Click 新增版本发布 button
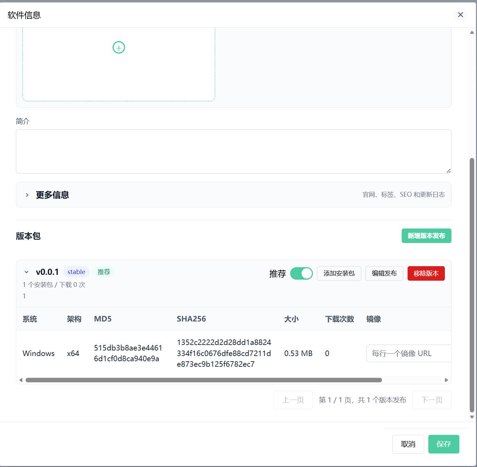Image resolution: width=477 pixels, height=467 pixels. click(x=426, y=236)
